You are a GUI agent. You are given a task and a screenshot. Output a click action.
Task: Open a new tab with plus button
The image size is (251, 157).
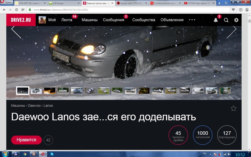click(x=219, y=3)
